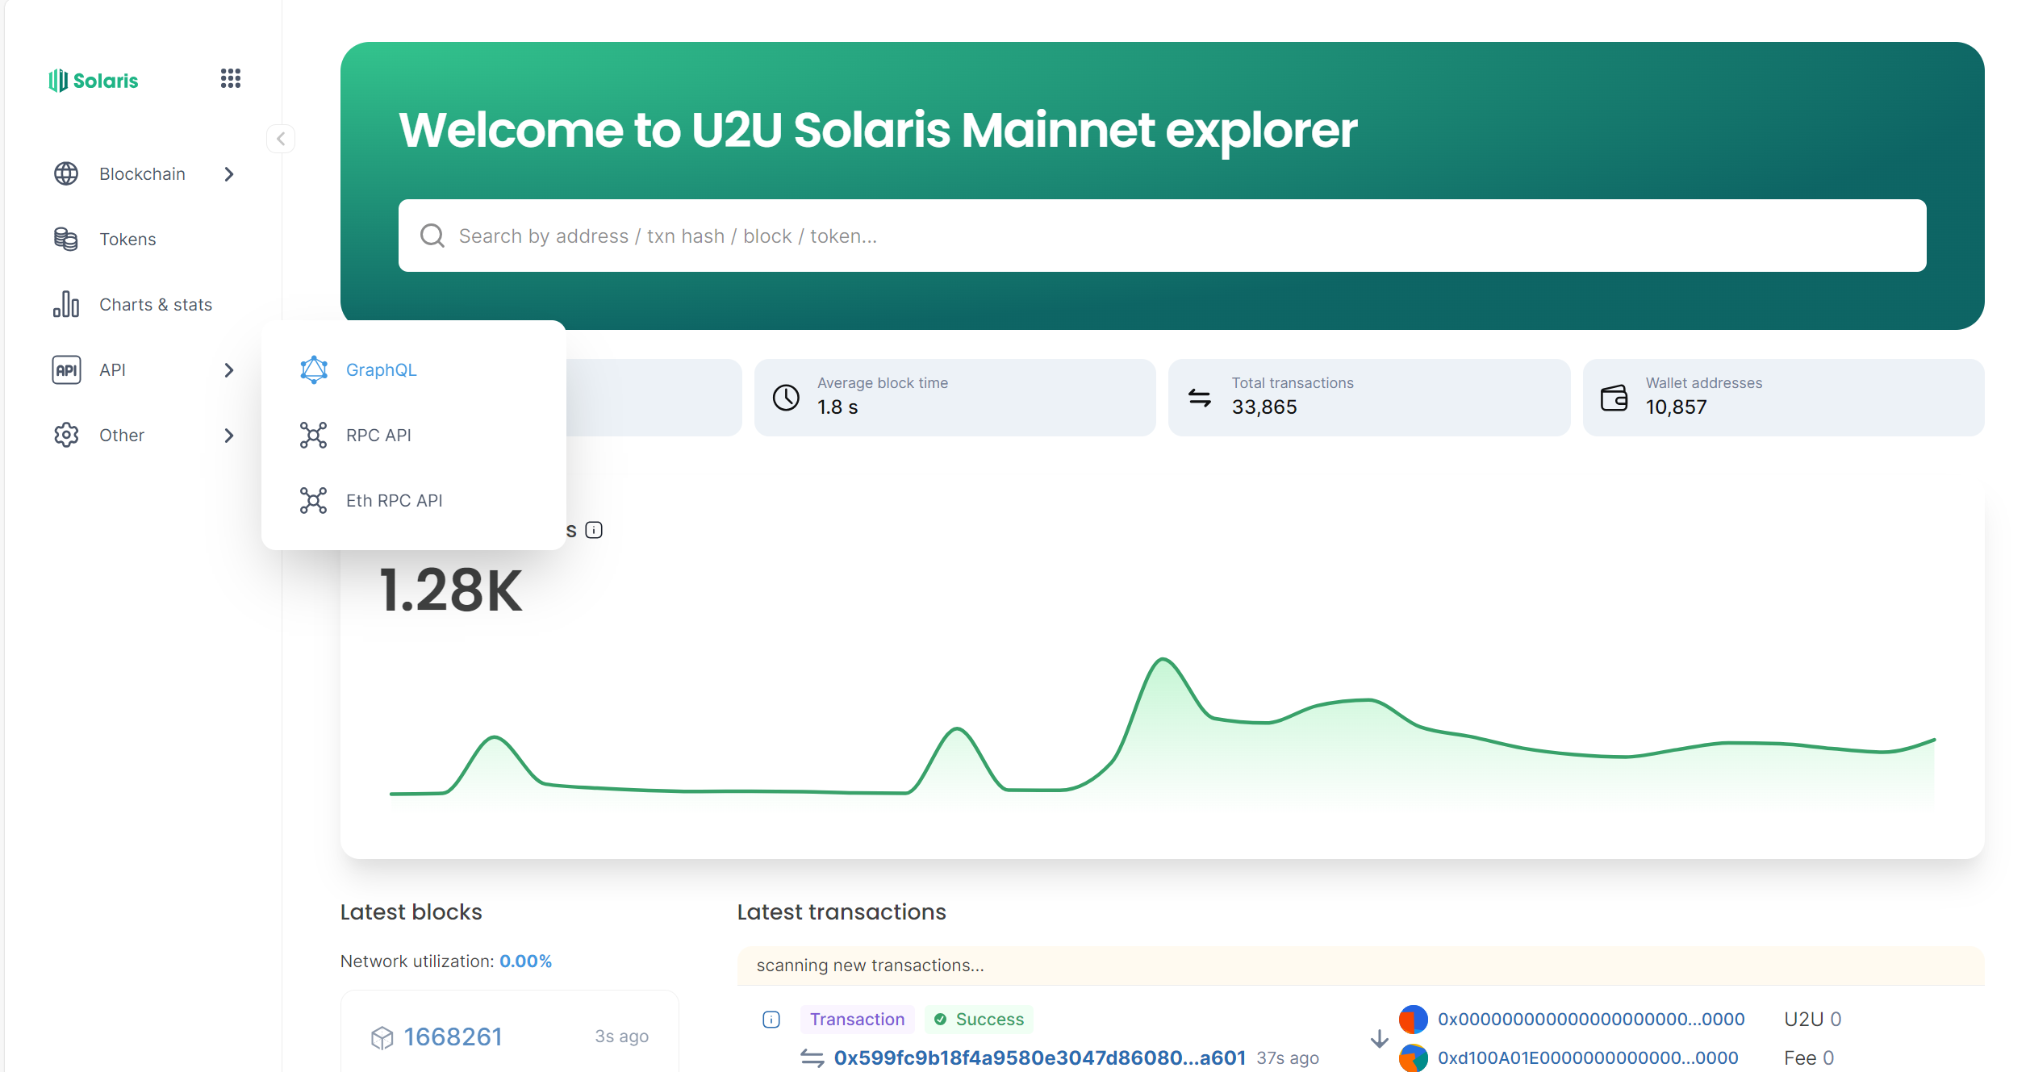
Task: Open the Tokens page
Action: 127,239
